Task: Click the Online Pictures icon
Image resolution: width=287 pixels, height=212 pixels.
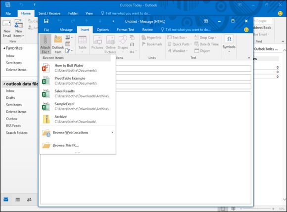Action: (110, 40)
